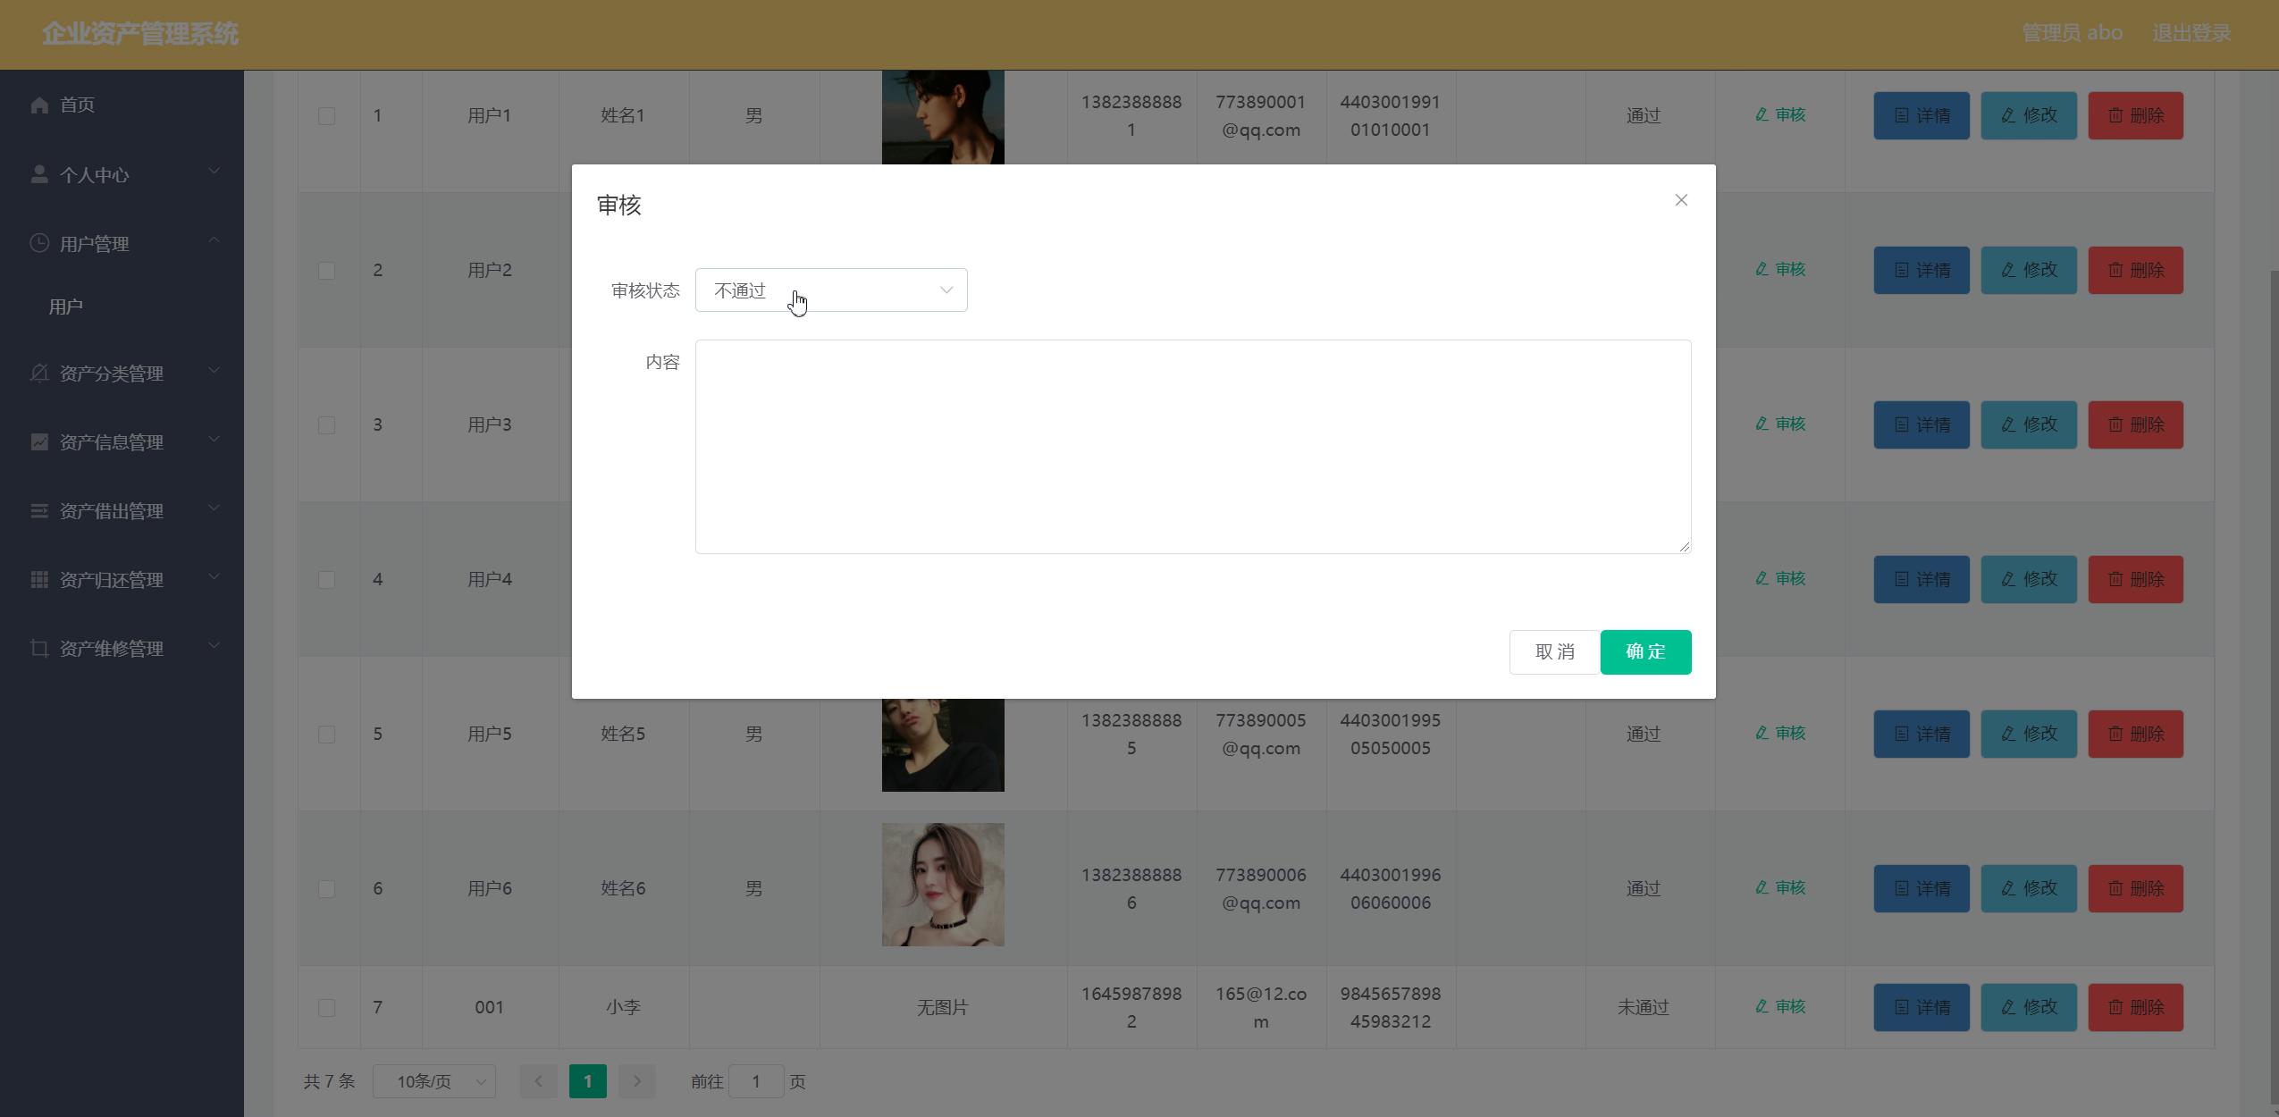
Task: Expand the 资产借出管理 submenu chevron
Action: coord(214,509)
